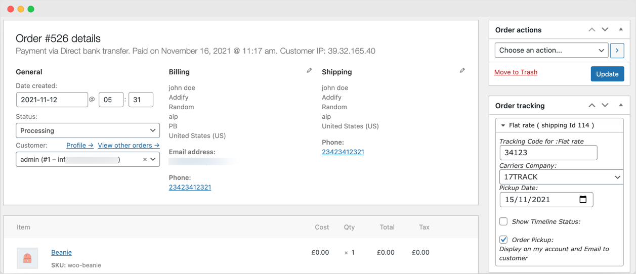Open the Status dropdown
Image resolution: width=636 pixels, height=274 pixels.
pyautogui.click(x=88, y=130)
